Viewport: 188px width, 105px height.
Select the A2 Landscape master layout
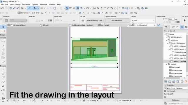177,73
